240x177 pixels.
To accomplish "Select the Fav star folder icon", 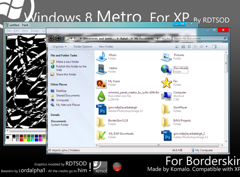I will tap(167, 83).
